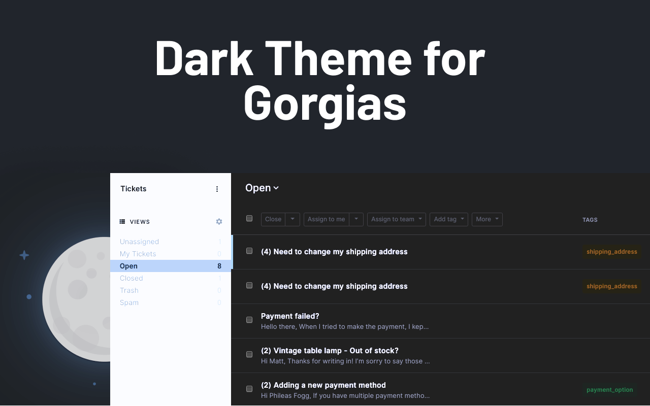The image size is (650, 406).
Task: Click the payment_option tag
Action: tap(609, 390)
